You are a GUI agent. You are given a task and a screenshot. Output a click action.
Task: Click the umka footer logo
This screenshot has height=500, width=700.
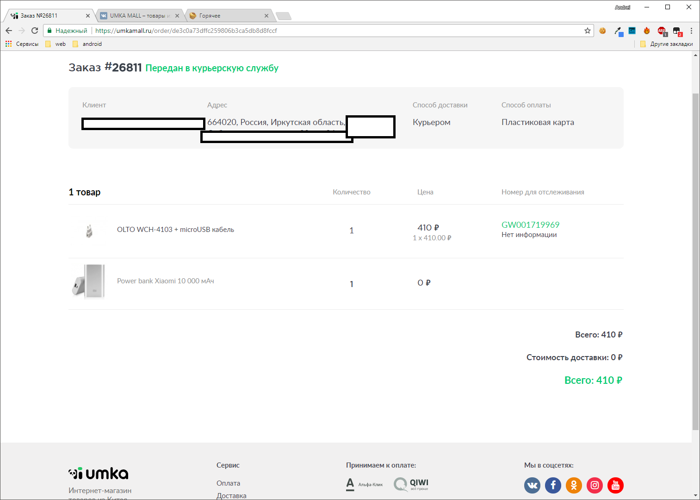99,473
